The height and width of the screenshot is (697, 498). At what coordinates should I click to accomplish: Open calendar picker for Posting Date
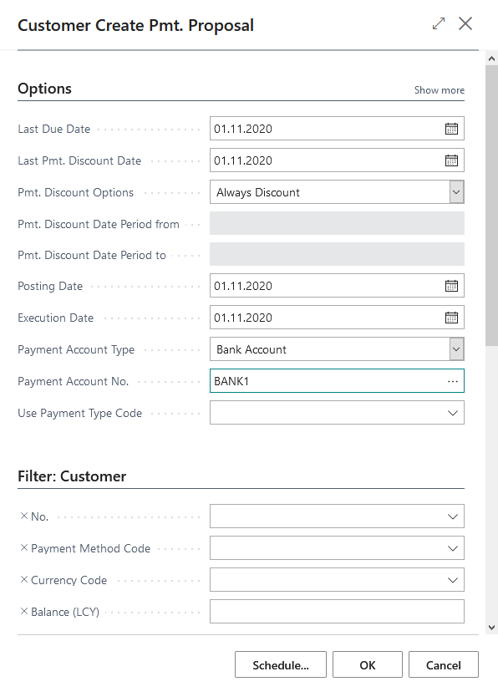click(x=451, y=285)
